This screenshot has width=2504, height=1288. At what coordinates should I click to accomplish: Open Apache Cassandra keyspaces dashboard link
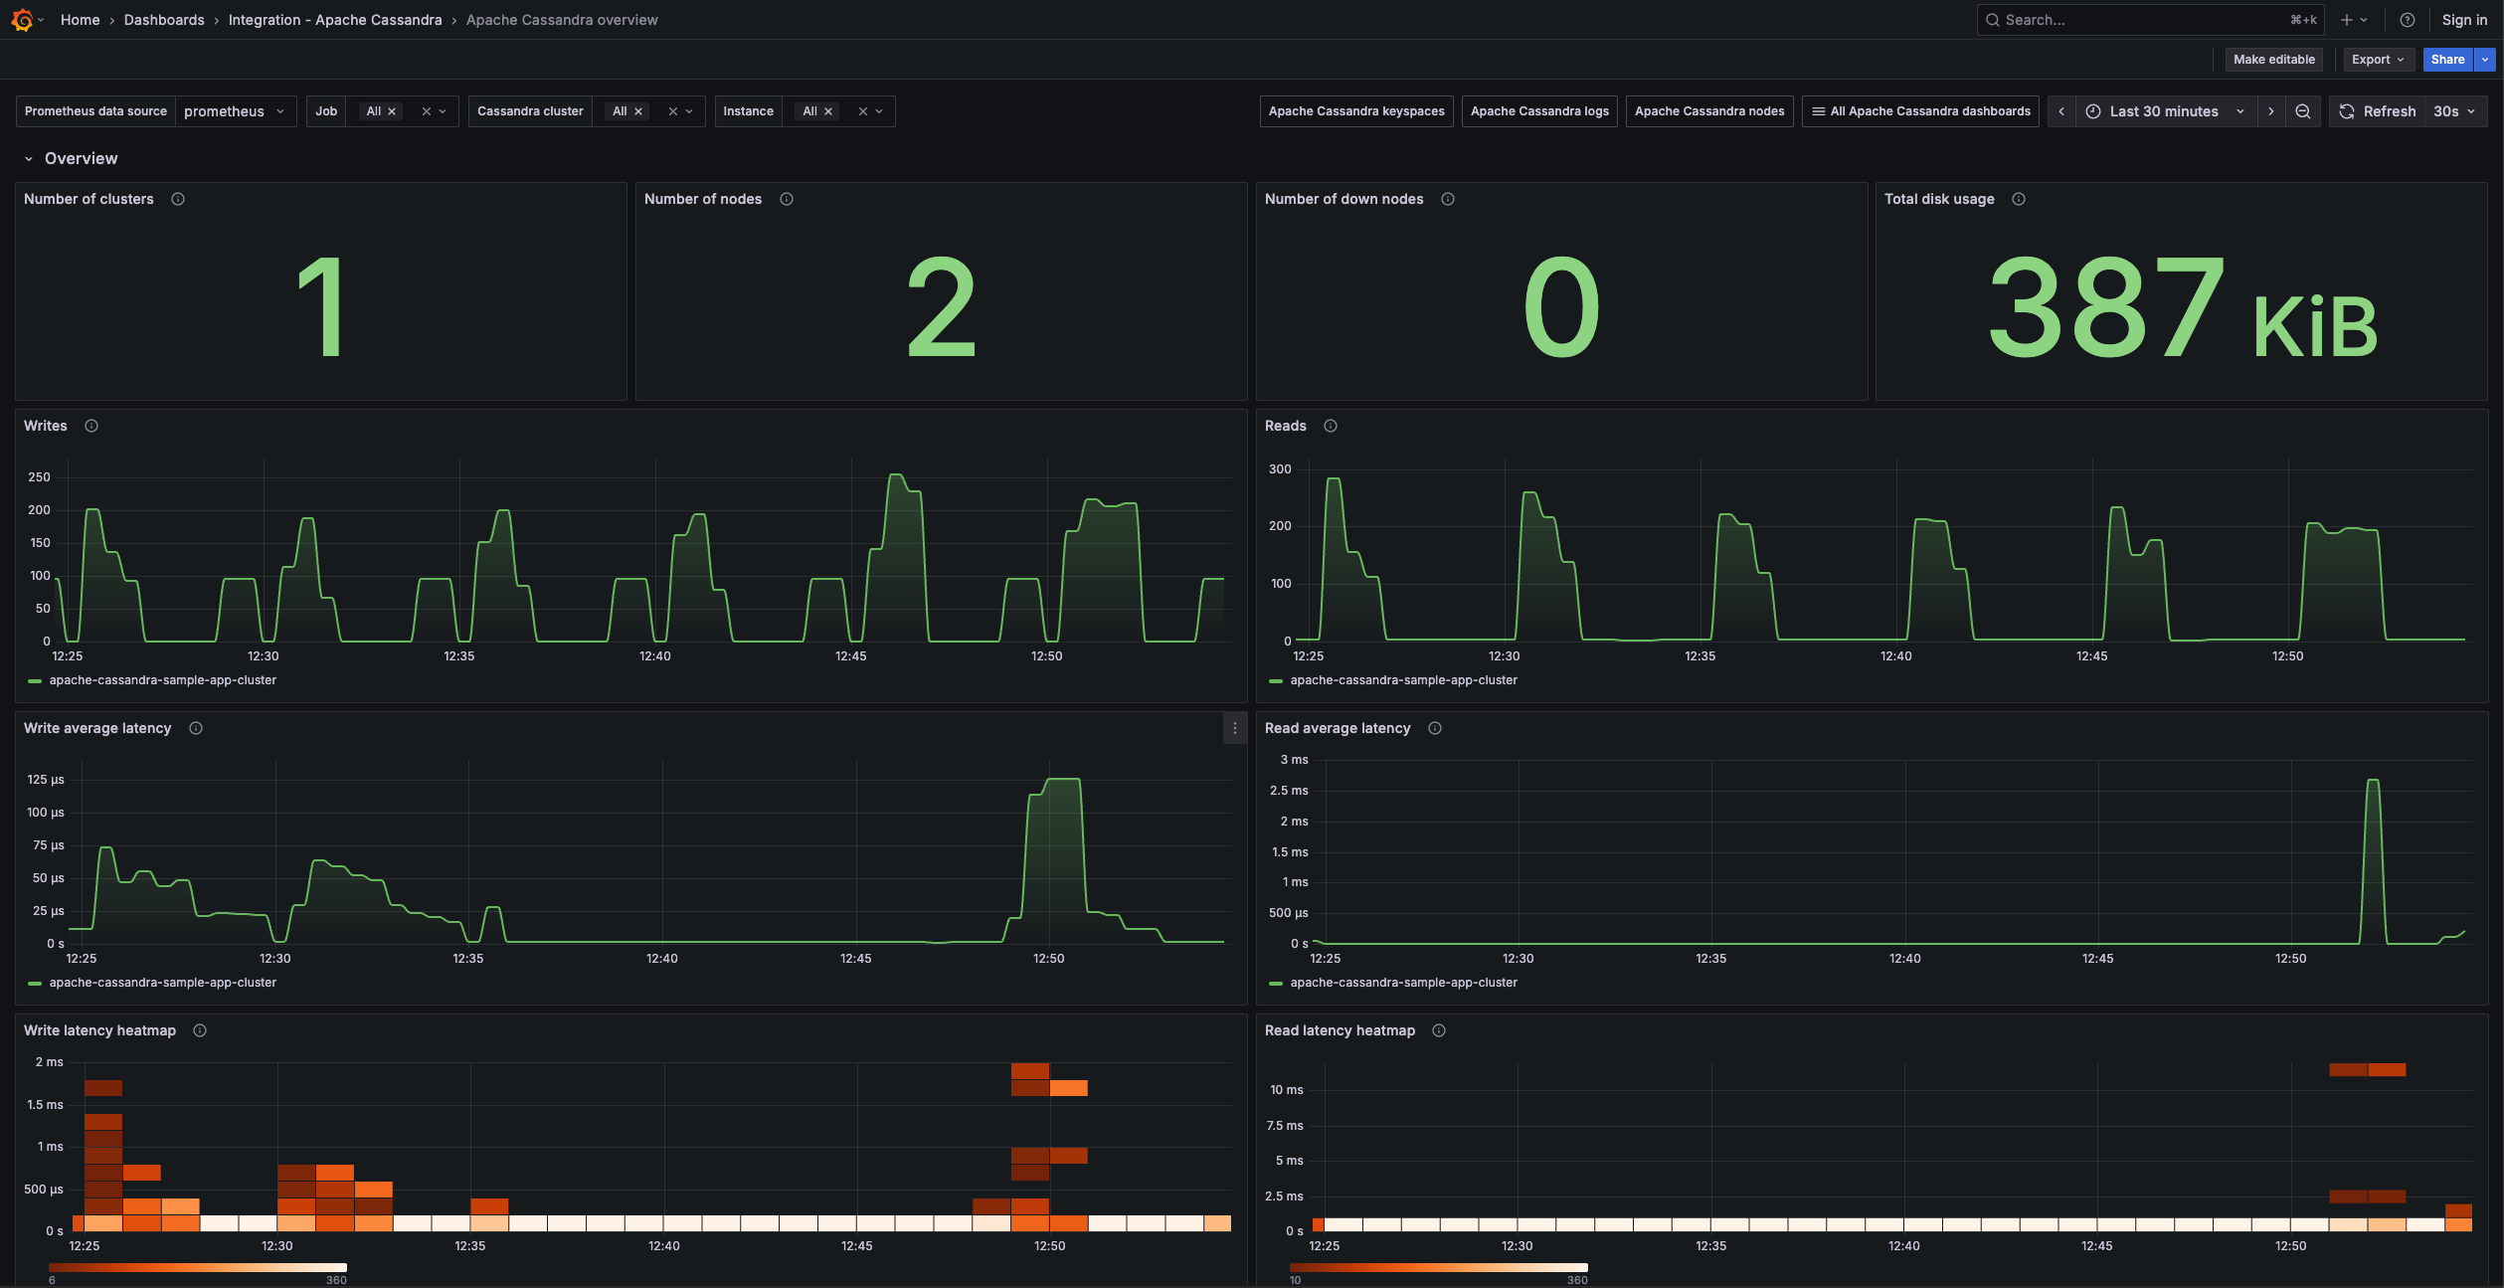tap(1355, 111)
